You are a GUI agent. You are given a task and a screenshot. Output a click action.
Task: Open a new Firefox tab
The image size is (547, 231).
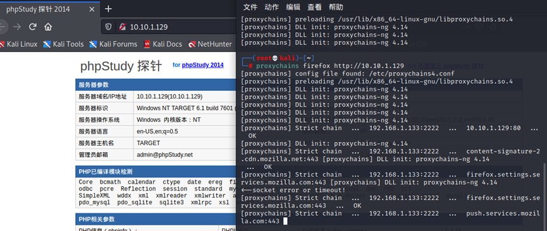(109, 9)
